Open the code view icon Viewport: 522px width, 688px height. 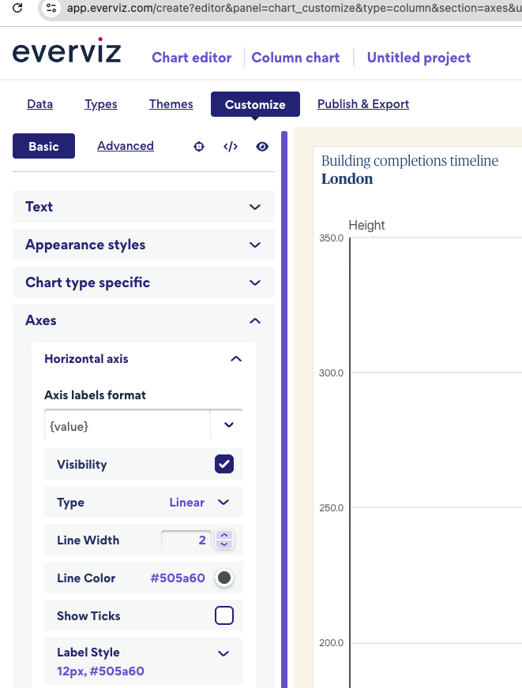click(x=231, y=146)
